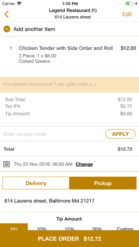
Task: Select Add another Item
Action: [34, 29]
